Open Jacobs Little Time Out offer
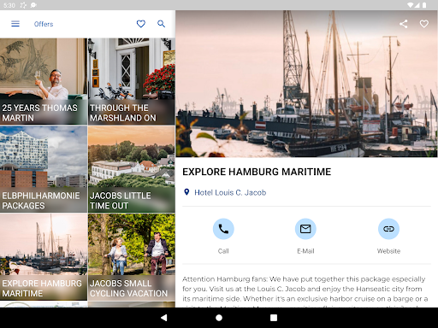Screen dimensions: 438x328 (x=132, y=169)
